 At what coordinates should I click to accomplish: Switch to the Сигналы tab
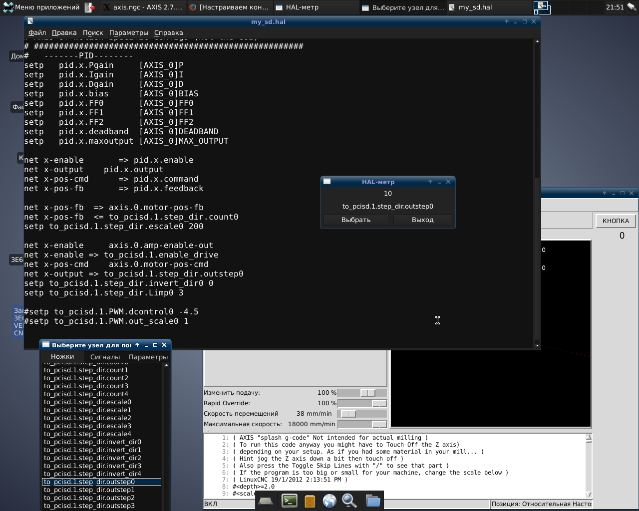coord(105,357)
